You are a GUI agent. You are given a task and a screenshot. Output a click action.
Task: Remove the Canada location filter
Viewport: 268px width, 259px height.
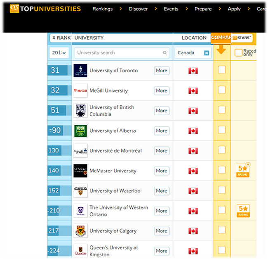tap(207, 53)
